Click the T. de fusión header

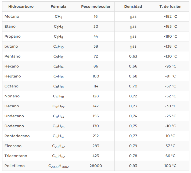click(170, 6)
